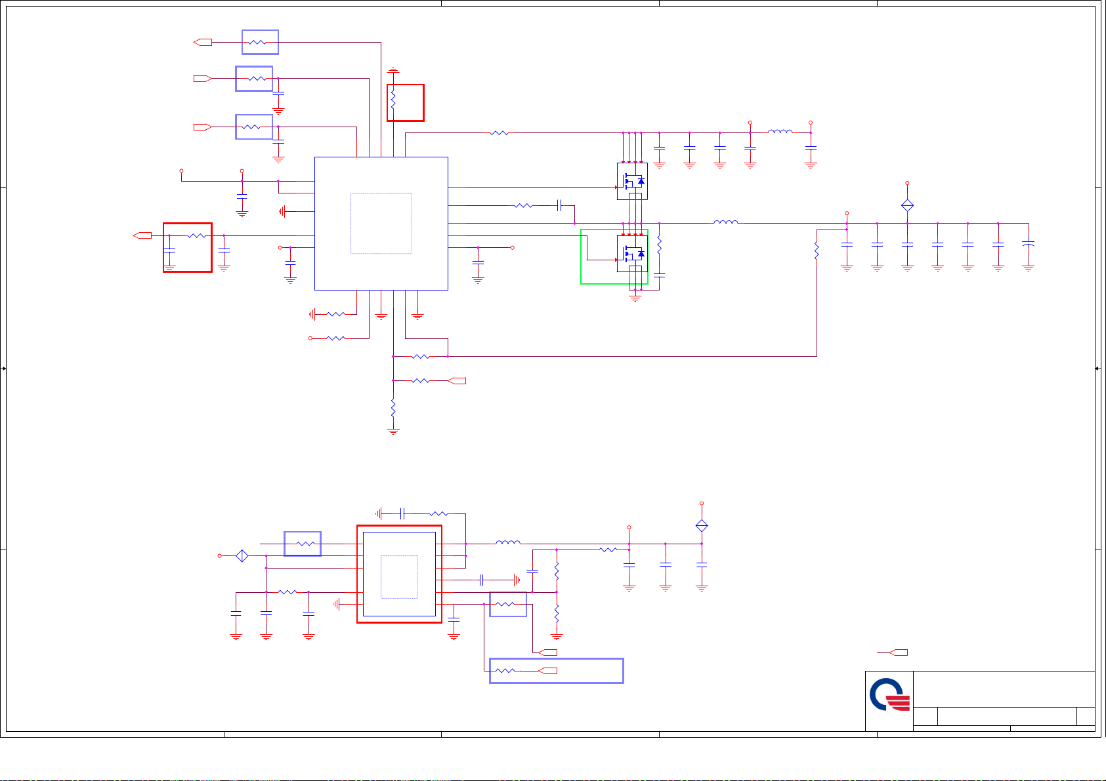Image resolution: width=1106 pixels, height=781 pixels.
Task: Select the vertical snubber resistor beside the lower MOSFET
Action: click(660, 245)
